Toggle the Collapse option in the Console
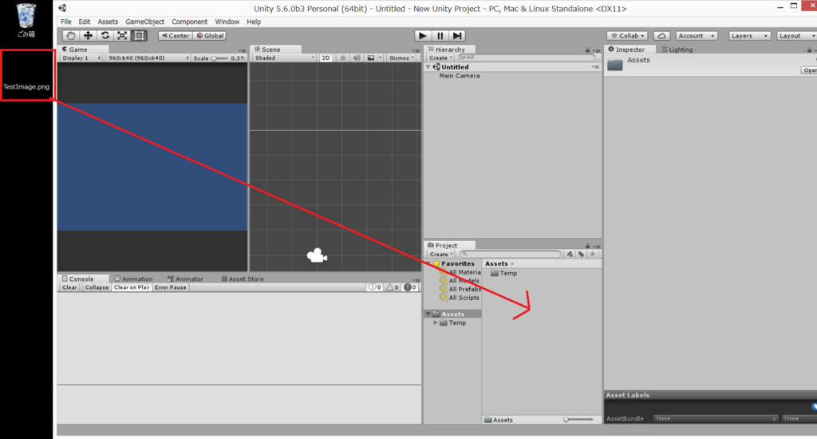This screenshot has height=439, width=817. (97, 287)
